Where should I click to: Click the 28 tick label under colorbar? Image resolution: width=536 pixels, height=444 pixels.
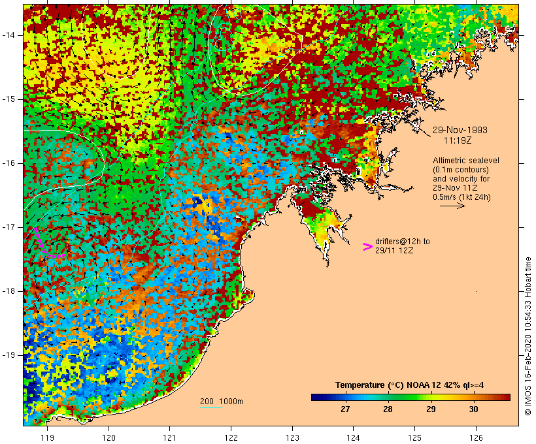tap(388, 409)
